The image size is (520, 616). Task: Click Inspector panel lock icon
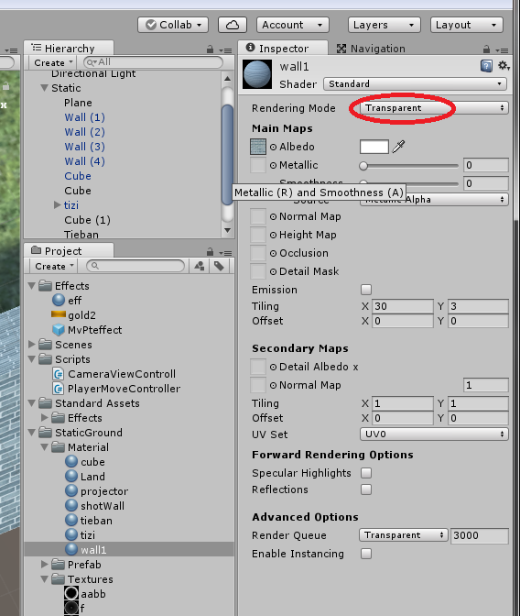coord(486,49)
